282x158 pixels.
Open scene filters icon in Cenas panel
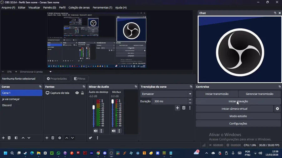pyautogui.click(x=16, y=138)
